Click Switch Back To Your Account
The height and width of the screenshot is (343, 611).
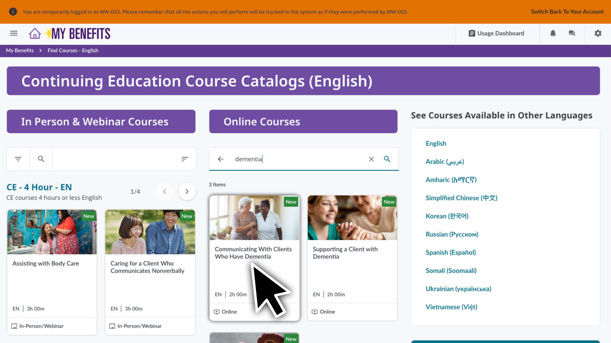click(x=567, y=11)
